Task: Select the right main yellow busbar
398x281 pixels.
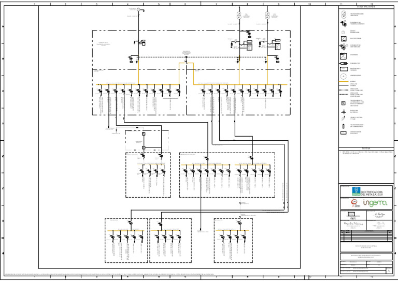Action: point(240,84)
